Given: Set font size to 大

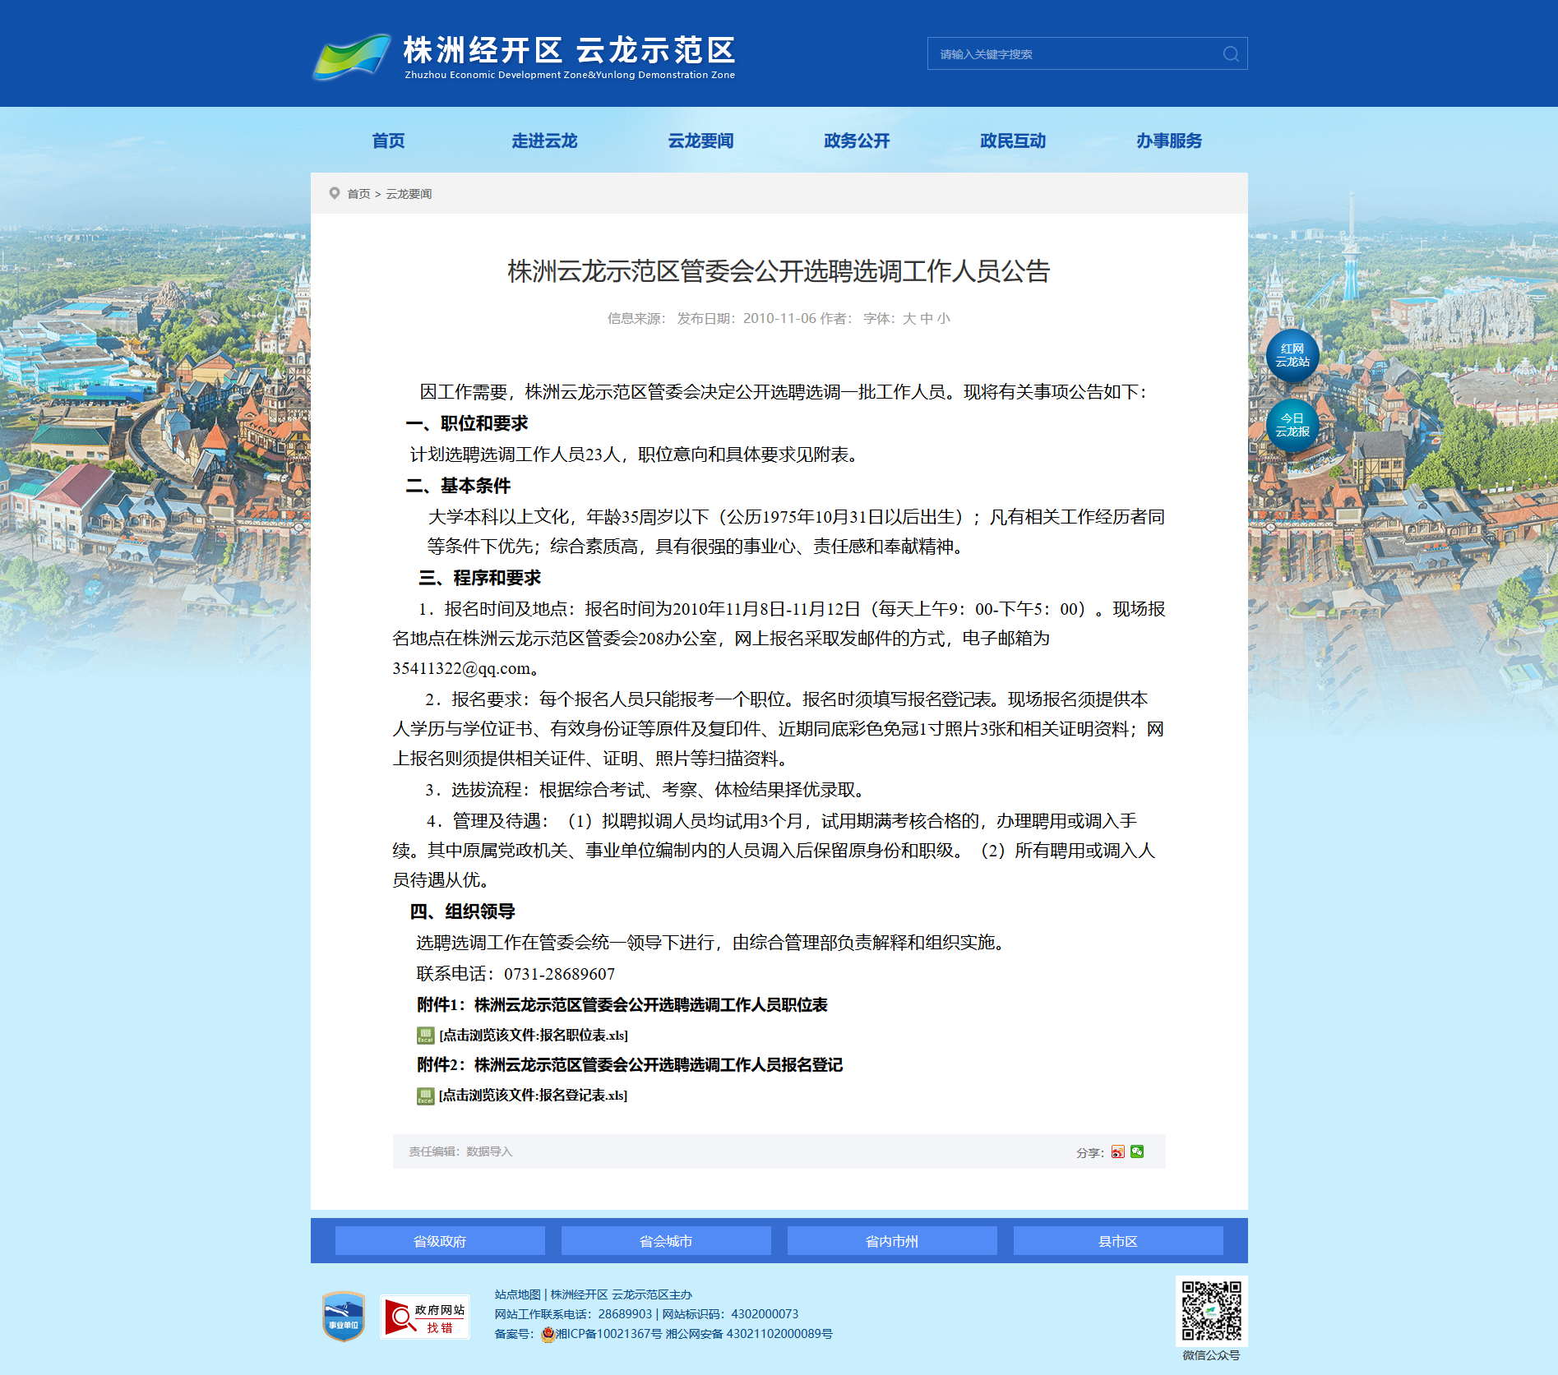Looking at the screenshot, I should click(908, 319).
